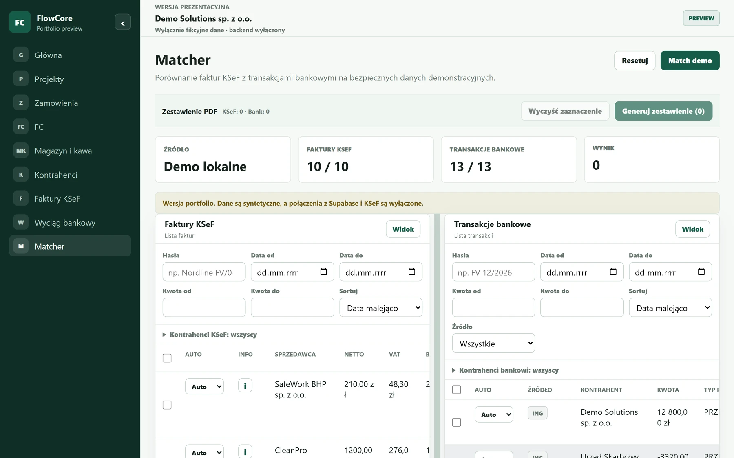This screenshot has height=458, width=734.
Task: Click the K icon beside Kontrahenci
Action: coord(21,175)
